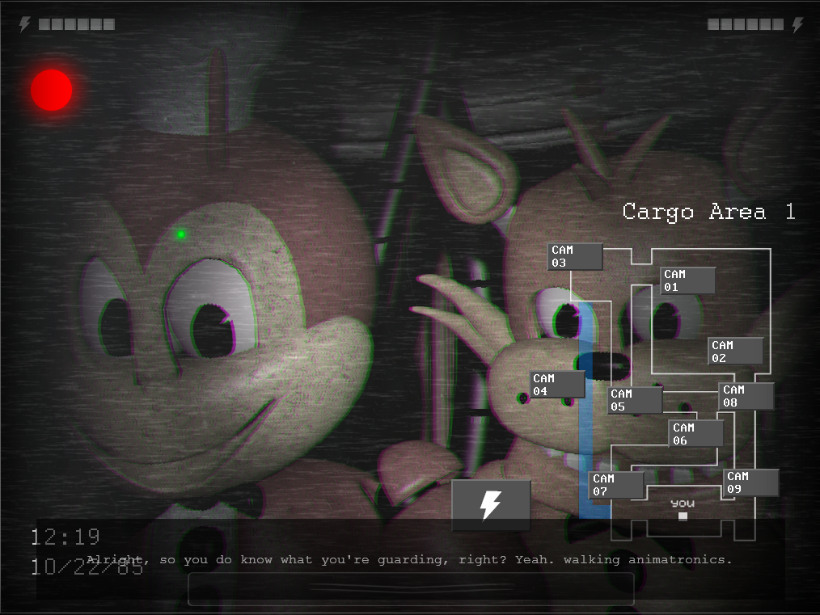Select CAM 02 on the map

point(735,352)
